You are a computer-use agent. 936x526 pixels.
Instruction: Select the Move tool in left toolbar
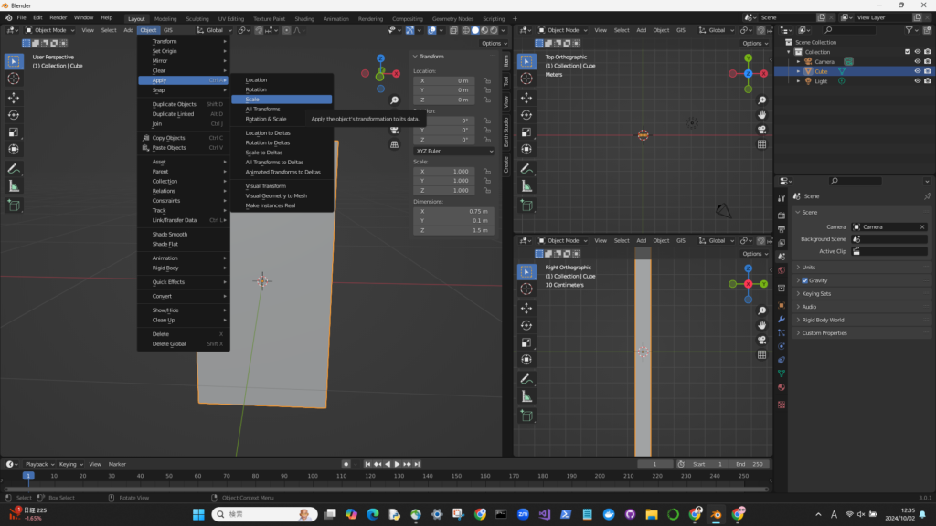(x=14, y=97)
